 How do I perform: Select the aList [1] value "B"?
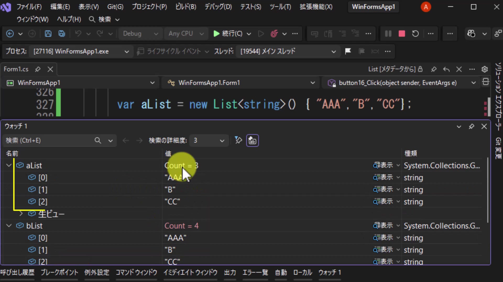(x=170, y=189)
